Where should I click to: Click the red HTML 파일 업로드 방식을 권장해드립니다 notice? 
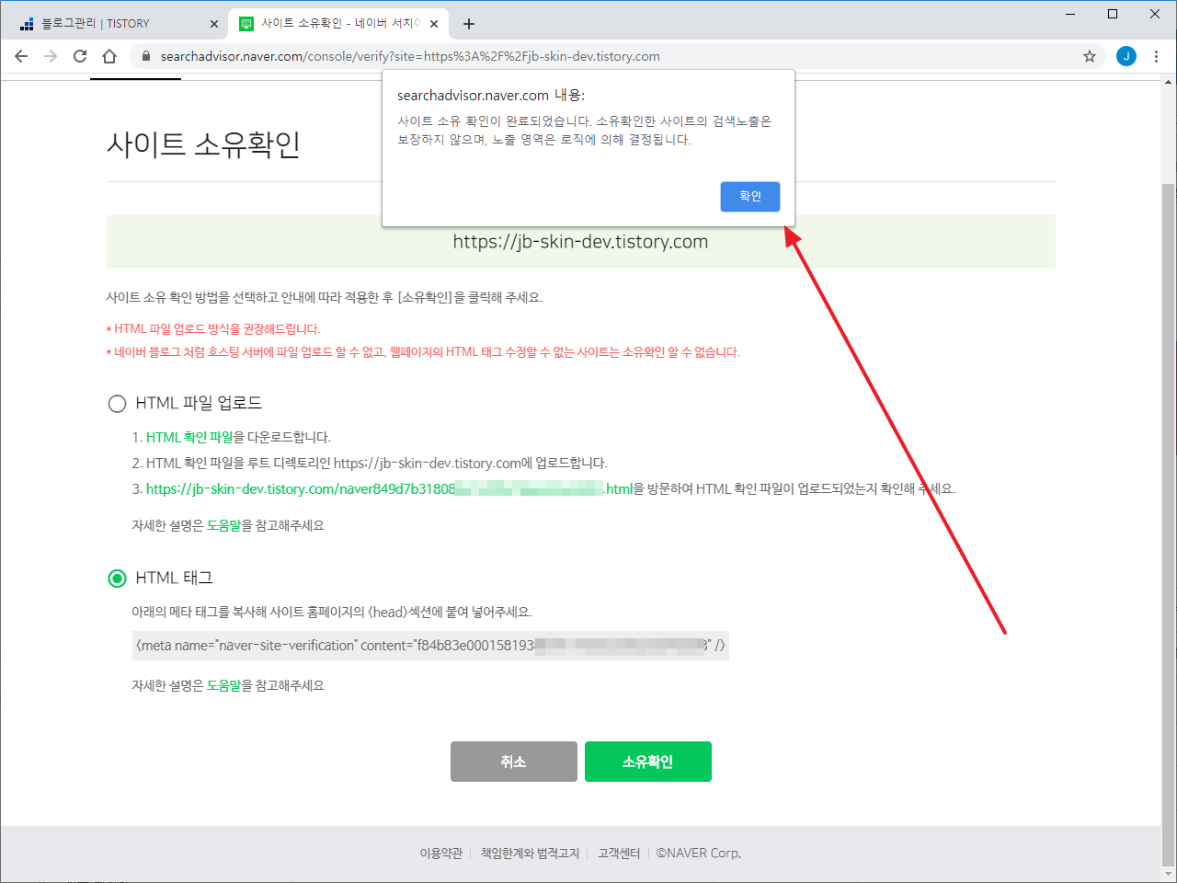[213, 328]
